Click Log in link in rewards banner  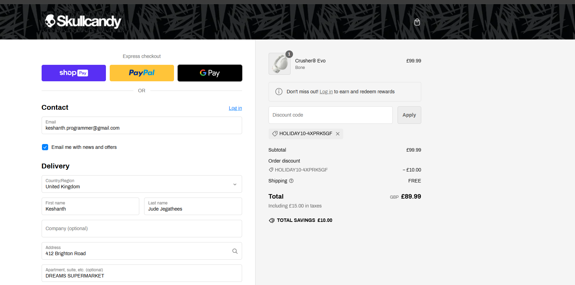(x=326, y=92)
